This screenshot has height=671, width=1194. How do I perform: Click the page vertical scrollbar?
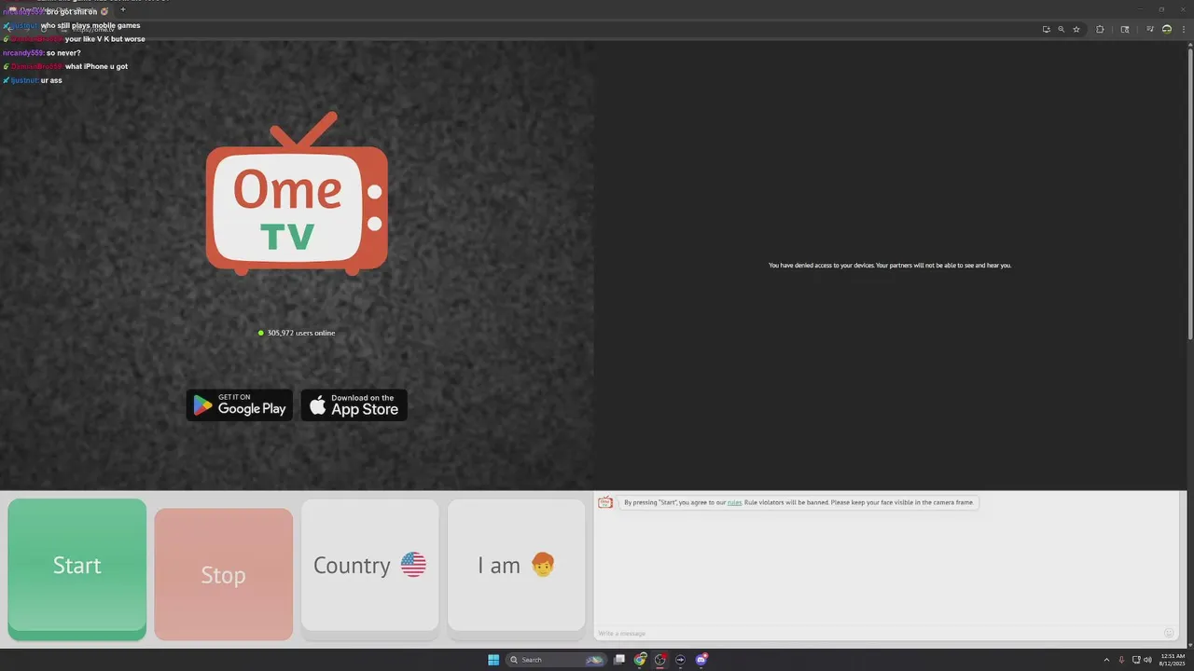click(1189, 193)
